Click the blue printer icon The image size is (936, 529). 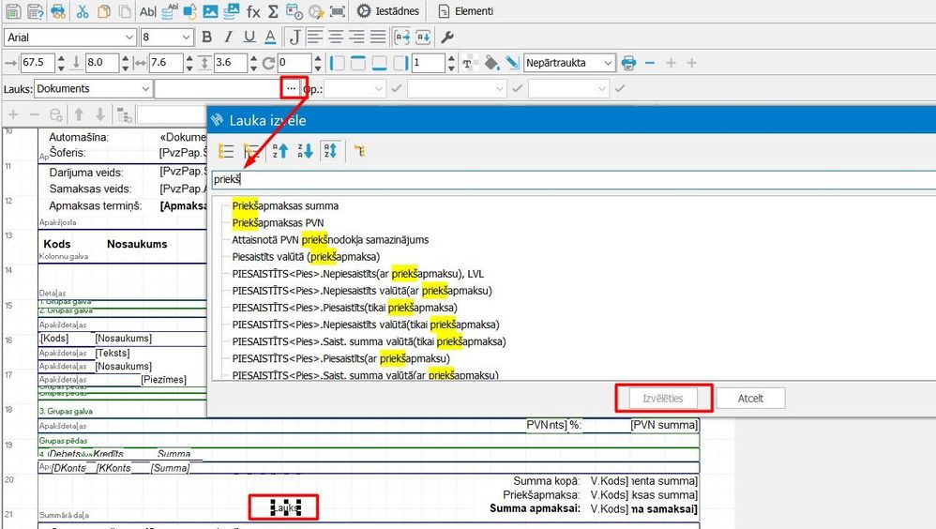[628, 62]
